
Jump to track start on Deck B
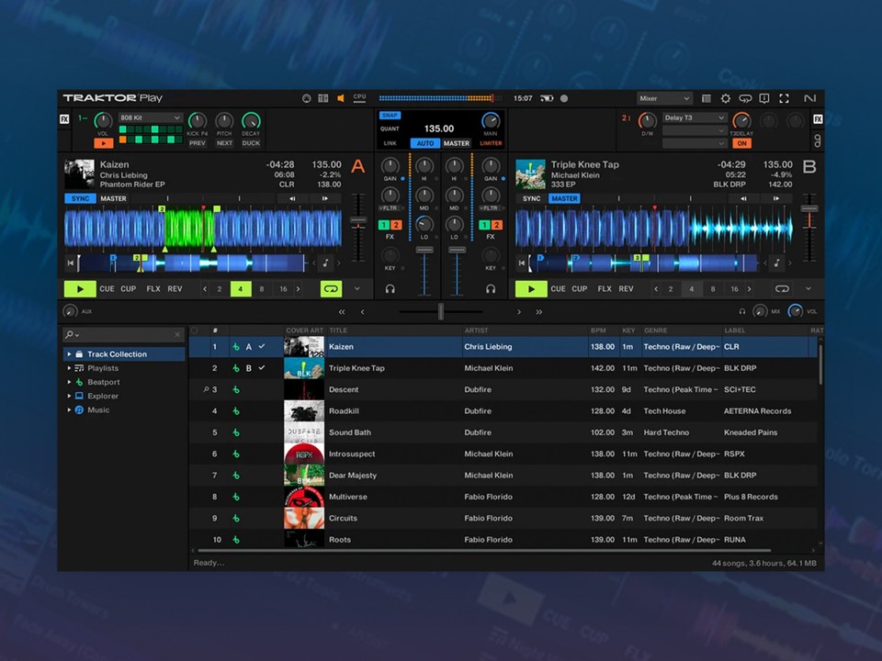click(x=522, y=263)
